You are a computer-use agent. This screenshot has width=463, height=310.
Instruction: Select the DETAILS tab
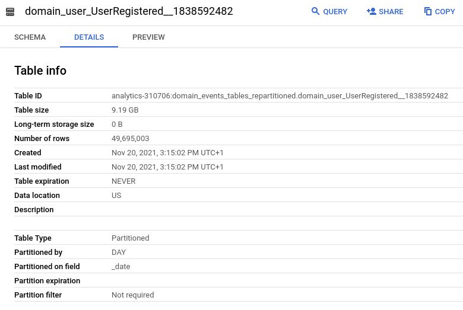[x=89, y=37]
